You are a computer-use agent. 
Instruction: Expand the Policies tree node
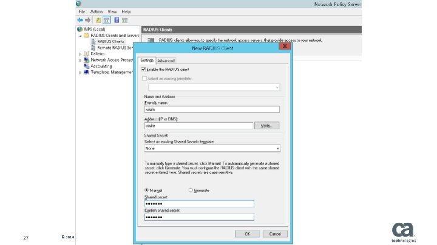(x=80, y=54)
